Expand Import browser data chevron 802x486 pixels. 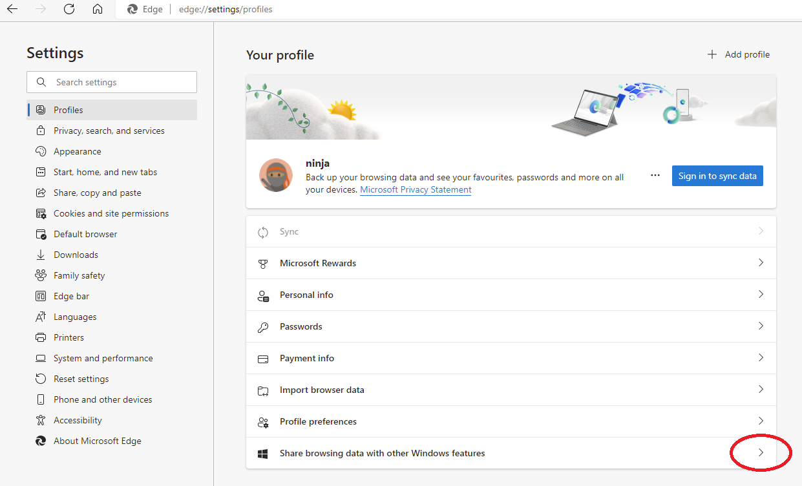pos(761,390)
